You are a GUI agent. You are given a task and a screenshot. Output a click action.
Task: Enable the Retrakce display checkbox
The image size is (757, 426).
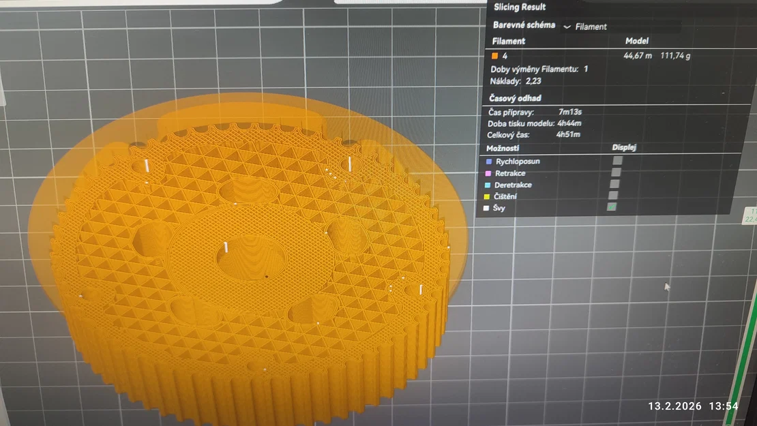click(616, 172)
